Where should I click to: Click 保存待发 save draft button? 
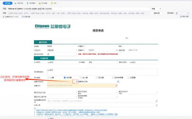click(x=20, y=3)
